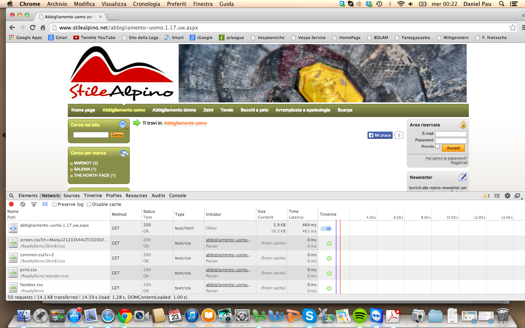Image resolution: width=525 pixels, height=328 pixels.
Task: Go back with Chrome's back arrow
Action: [x=12, y=28]
